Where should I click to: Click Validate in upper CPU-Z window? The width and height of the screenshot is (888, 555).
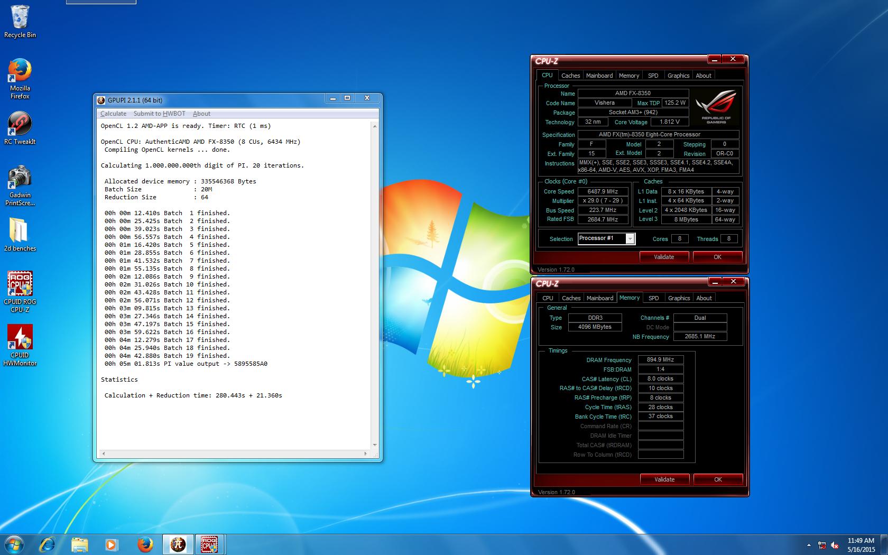click(664, 257)
